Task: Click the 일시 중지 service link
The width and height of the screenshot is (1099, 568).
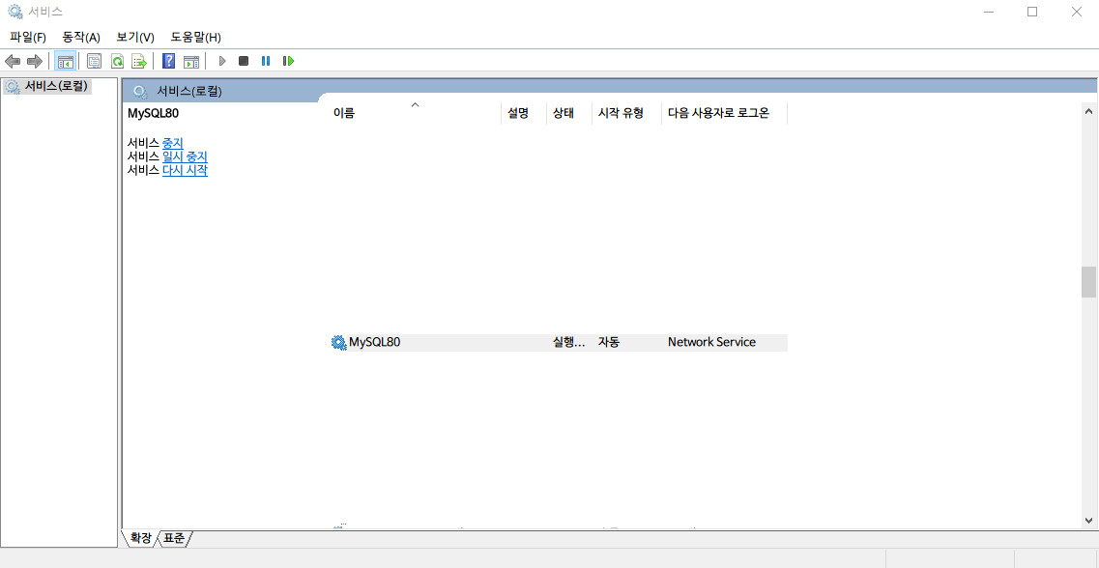Action: (x=185, y=156)
